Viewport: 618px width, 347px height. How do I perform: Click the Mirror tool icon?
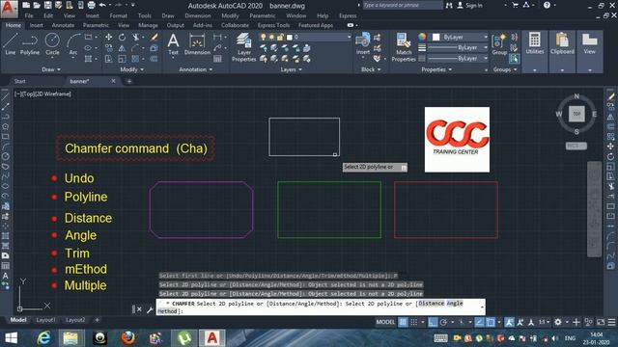tap(123, 48)
